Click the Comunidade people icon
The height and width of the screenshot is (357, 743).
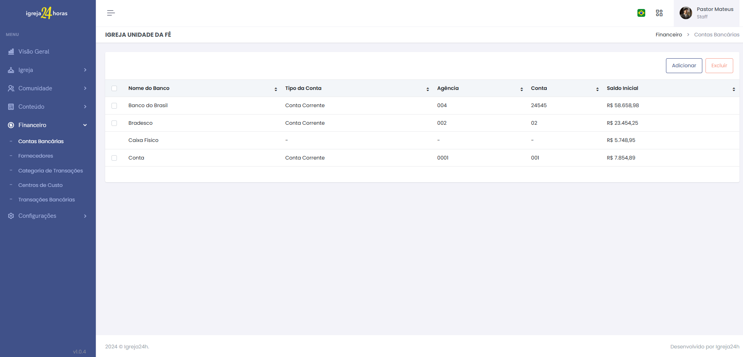click(11, 88)
